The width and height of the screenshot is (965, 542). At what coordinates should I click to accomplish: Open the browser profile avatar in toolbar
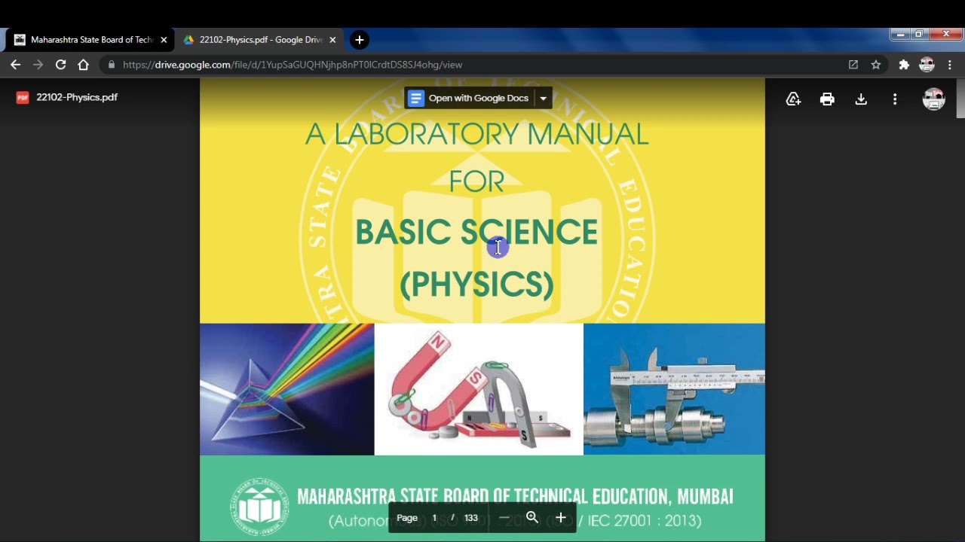click(927, 65)
